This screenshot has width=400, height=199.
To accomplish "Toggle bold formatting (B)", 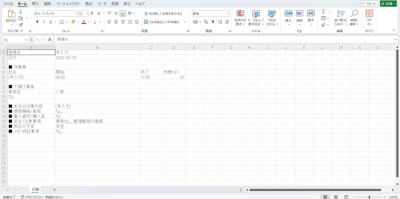I will [x=37, y=22].
